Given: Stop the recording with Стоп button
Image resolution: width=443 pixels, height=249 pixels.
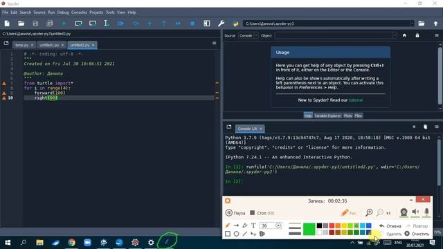Looking at the screenshot, I should 262,213.
